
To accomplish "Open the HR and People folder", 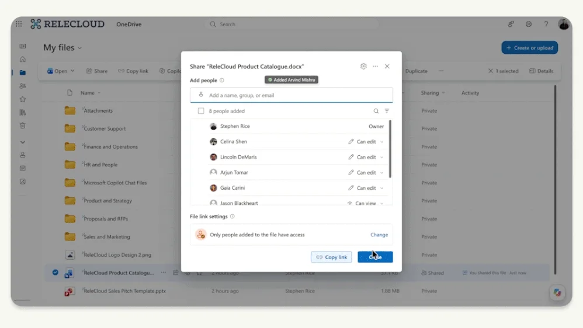I will tap(100, 165).
